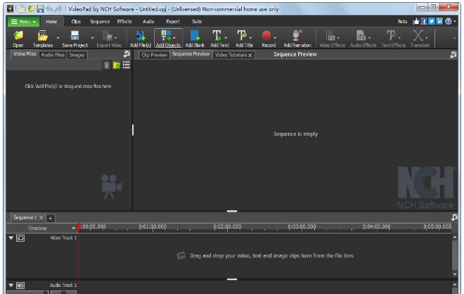Open the green Menu dropdown

[23, 22]
